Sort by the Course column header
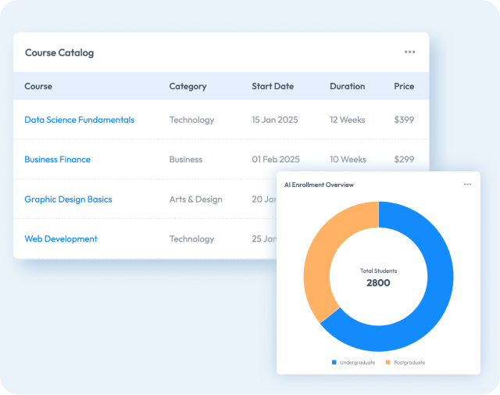Image resolution: width=500 pixels, height=395 pixels. 38,86
